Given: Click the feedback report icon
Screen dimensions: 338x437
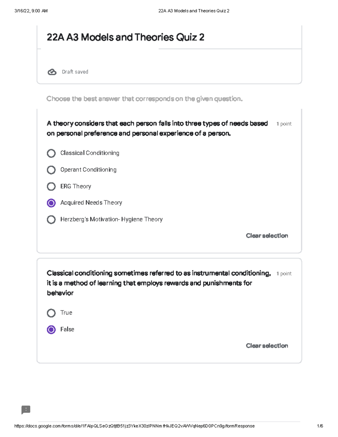Looking at the screenshot, I should click(26, 410).
